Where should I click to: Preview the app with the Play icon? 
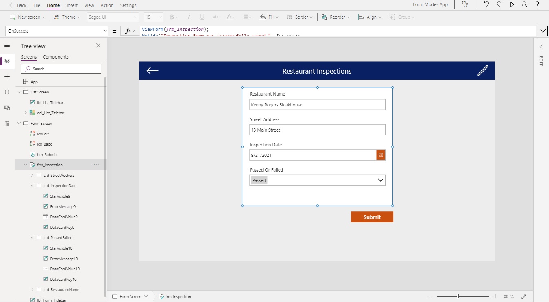[512, 5]
